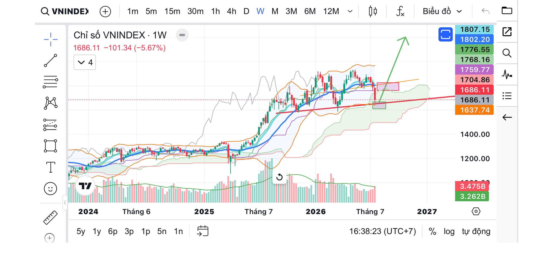The width and height of the screenshot is (553, 255).
Task: Set the range to 1y
Action: [x=97, y=231]
